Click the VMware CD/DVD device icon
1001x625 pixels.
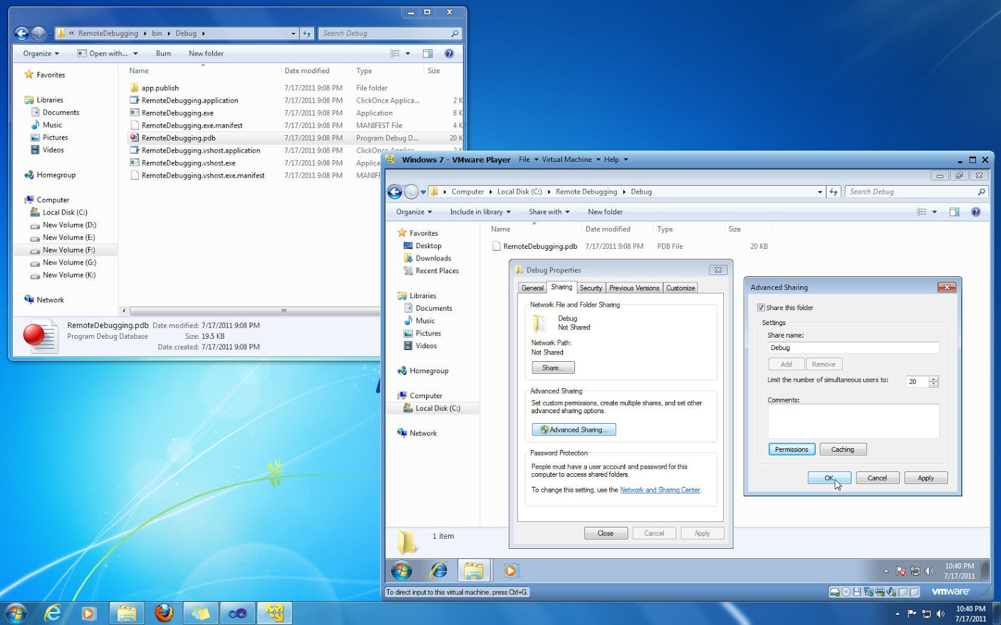pos(846,592)
